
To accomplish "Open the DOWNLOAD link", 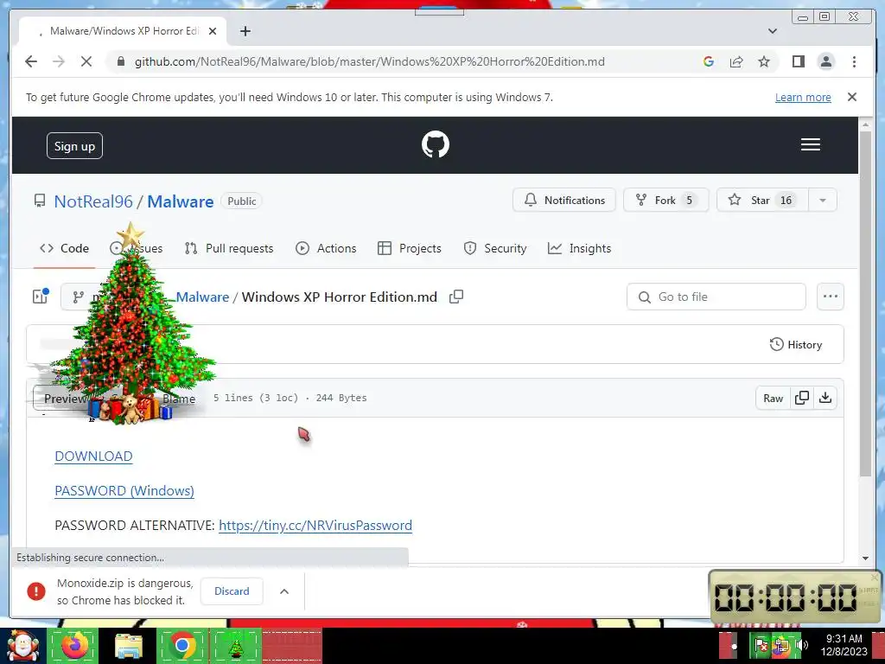I will click(x=93, y=456).
